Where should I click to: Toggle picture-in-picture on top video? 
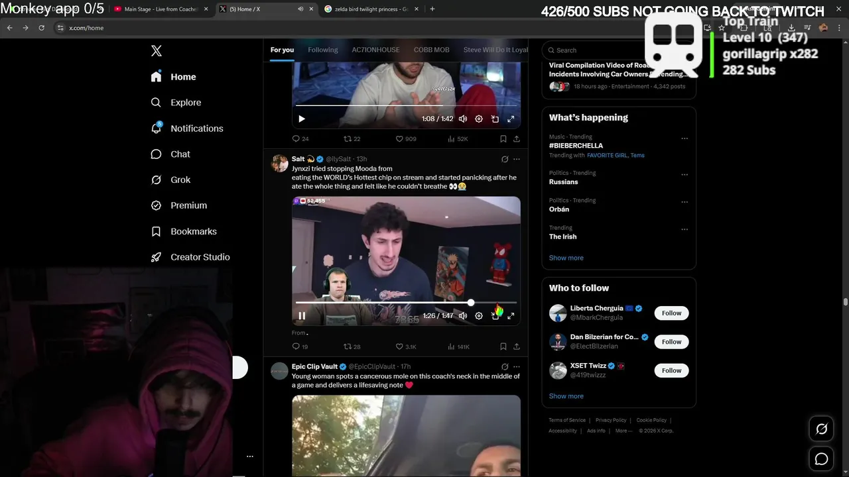(495, 119)
